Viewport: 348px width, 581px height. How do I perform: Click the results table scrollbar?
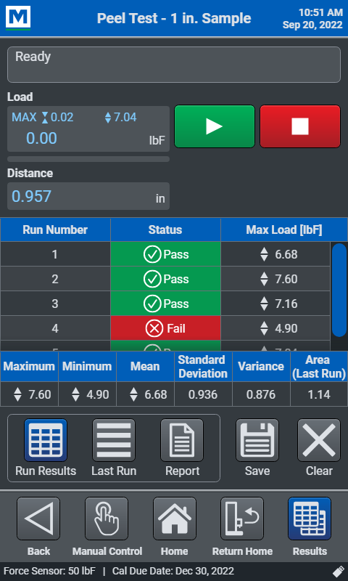[339, 289]
